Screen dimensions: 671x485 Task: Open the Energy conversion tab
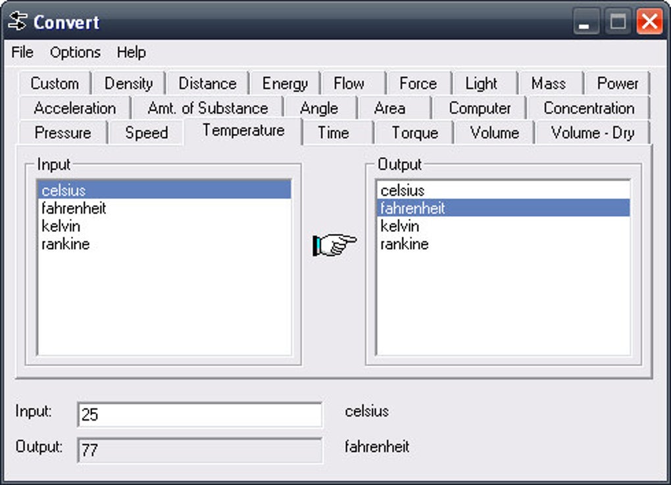[284, 83]
